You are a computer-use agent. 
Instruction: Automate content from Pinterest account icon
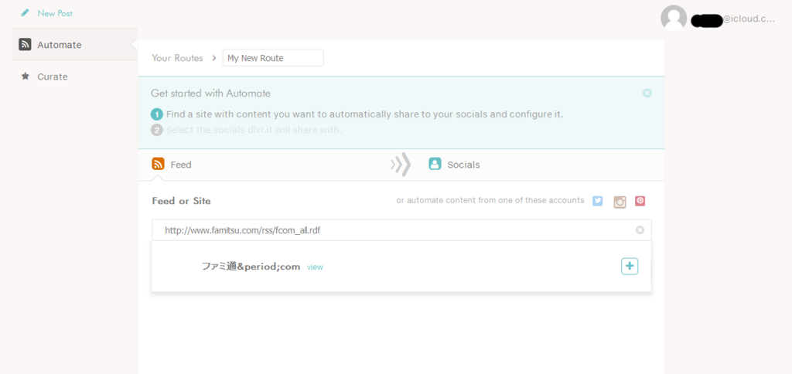[x=640, y=201]
